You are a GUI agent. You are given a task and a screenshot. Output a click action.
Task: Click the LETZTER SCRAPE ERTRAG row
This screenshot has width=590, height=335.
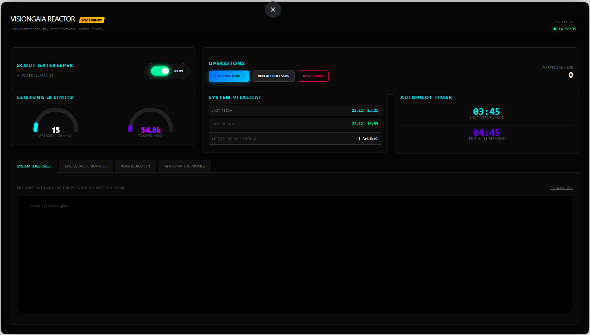[294, 139]
